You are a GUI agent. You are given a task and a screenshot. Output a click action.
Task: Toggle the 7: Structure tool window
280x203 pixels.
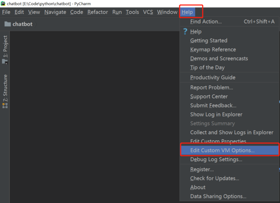[5, 91]
